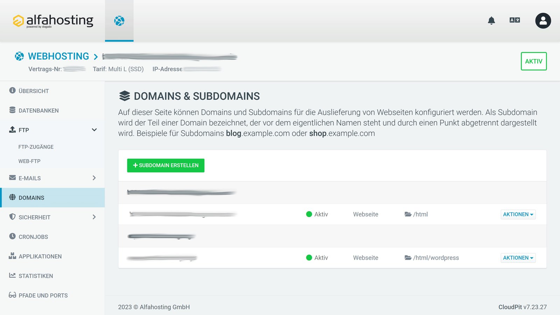Screen dimensions: 560x315
Task: Open the WEBHOSTING breadcrumb link
Action: coord(58,56)
